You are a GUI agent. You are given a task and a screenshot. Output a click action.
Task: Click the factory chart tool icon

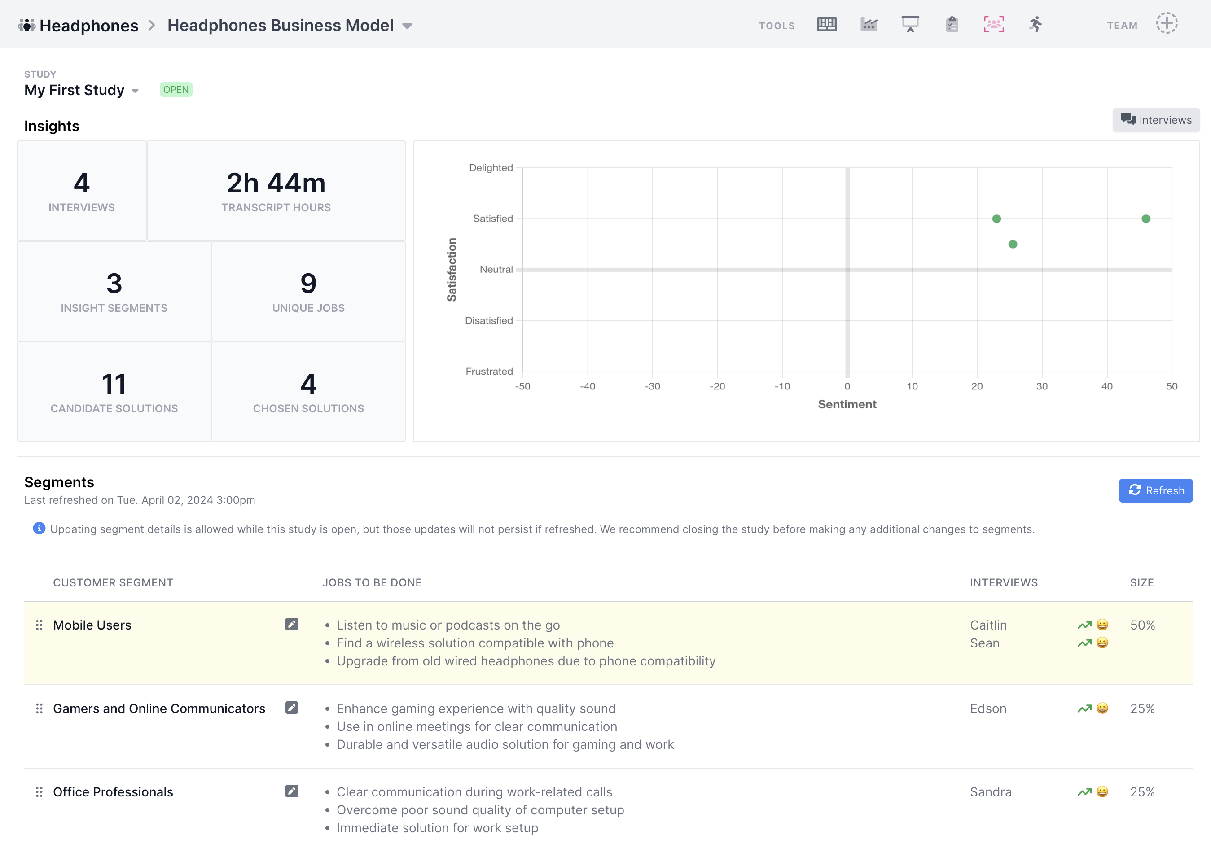click(869, 24)
